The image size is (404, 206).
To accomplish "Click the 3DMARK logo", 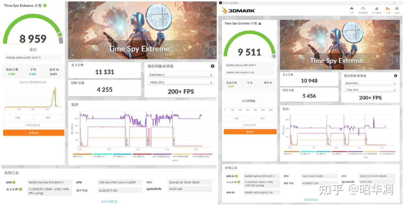I will (x=238, y=10).
